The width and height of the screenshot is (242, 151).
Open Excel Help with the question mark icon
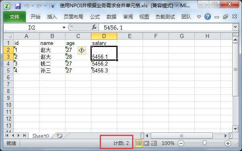click(208, 17)
